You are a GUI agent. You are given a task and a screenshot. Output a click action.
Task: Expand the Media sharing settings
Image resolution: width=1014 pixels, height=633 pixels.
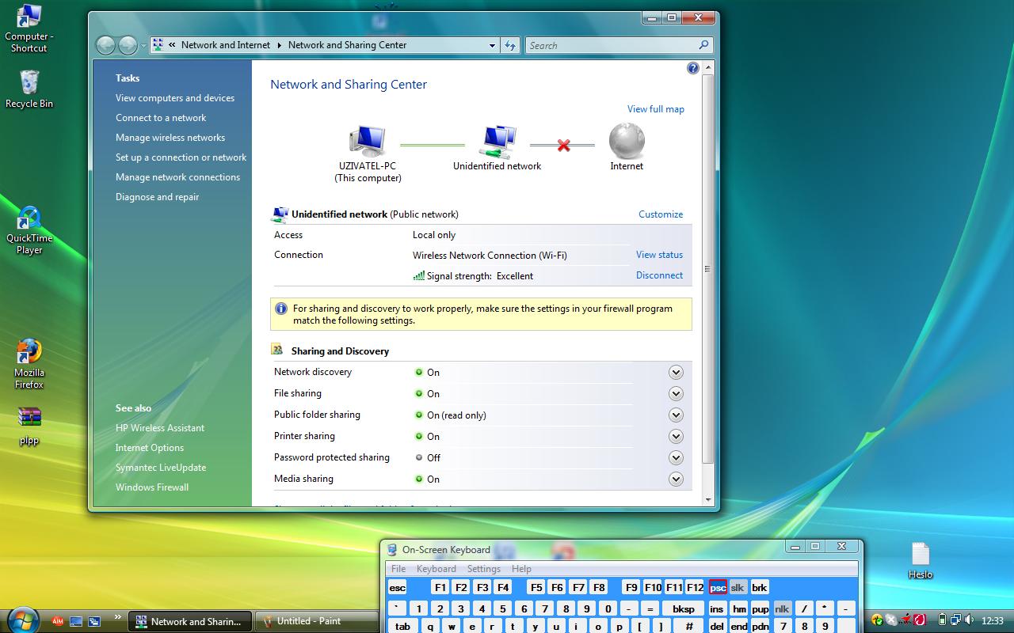(x=676, y=479)
